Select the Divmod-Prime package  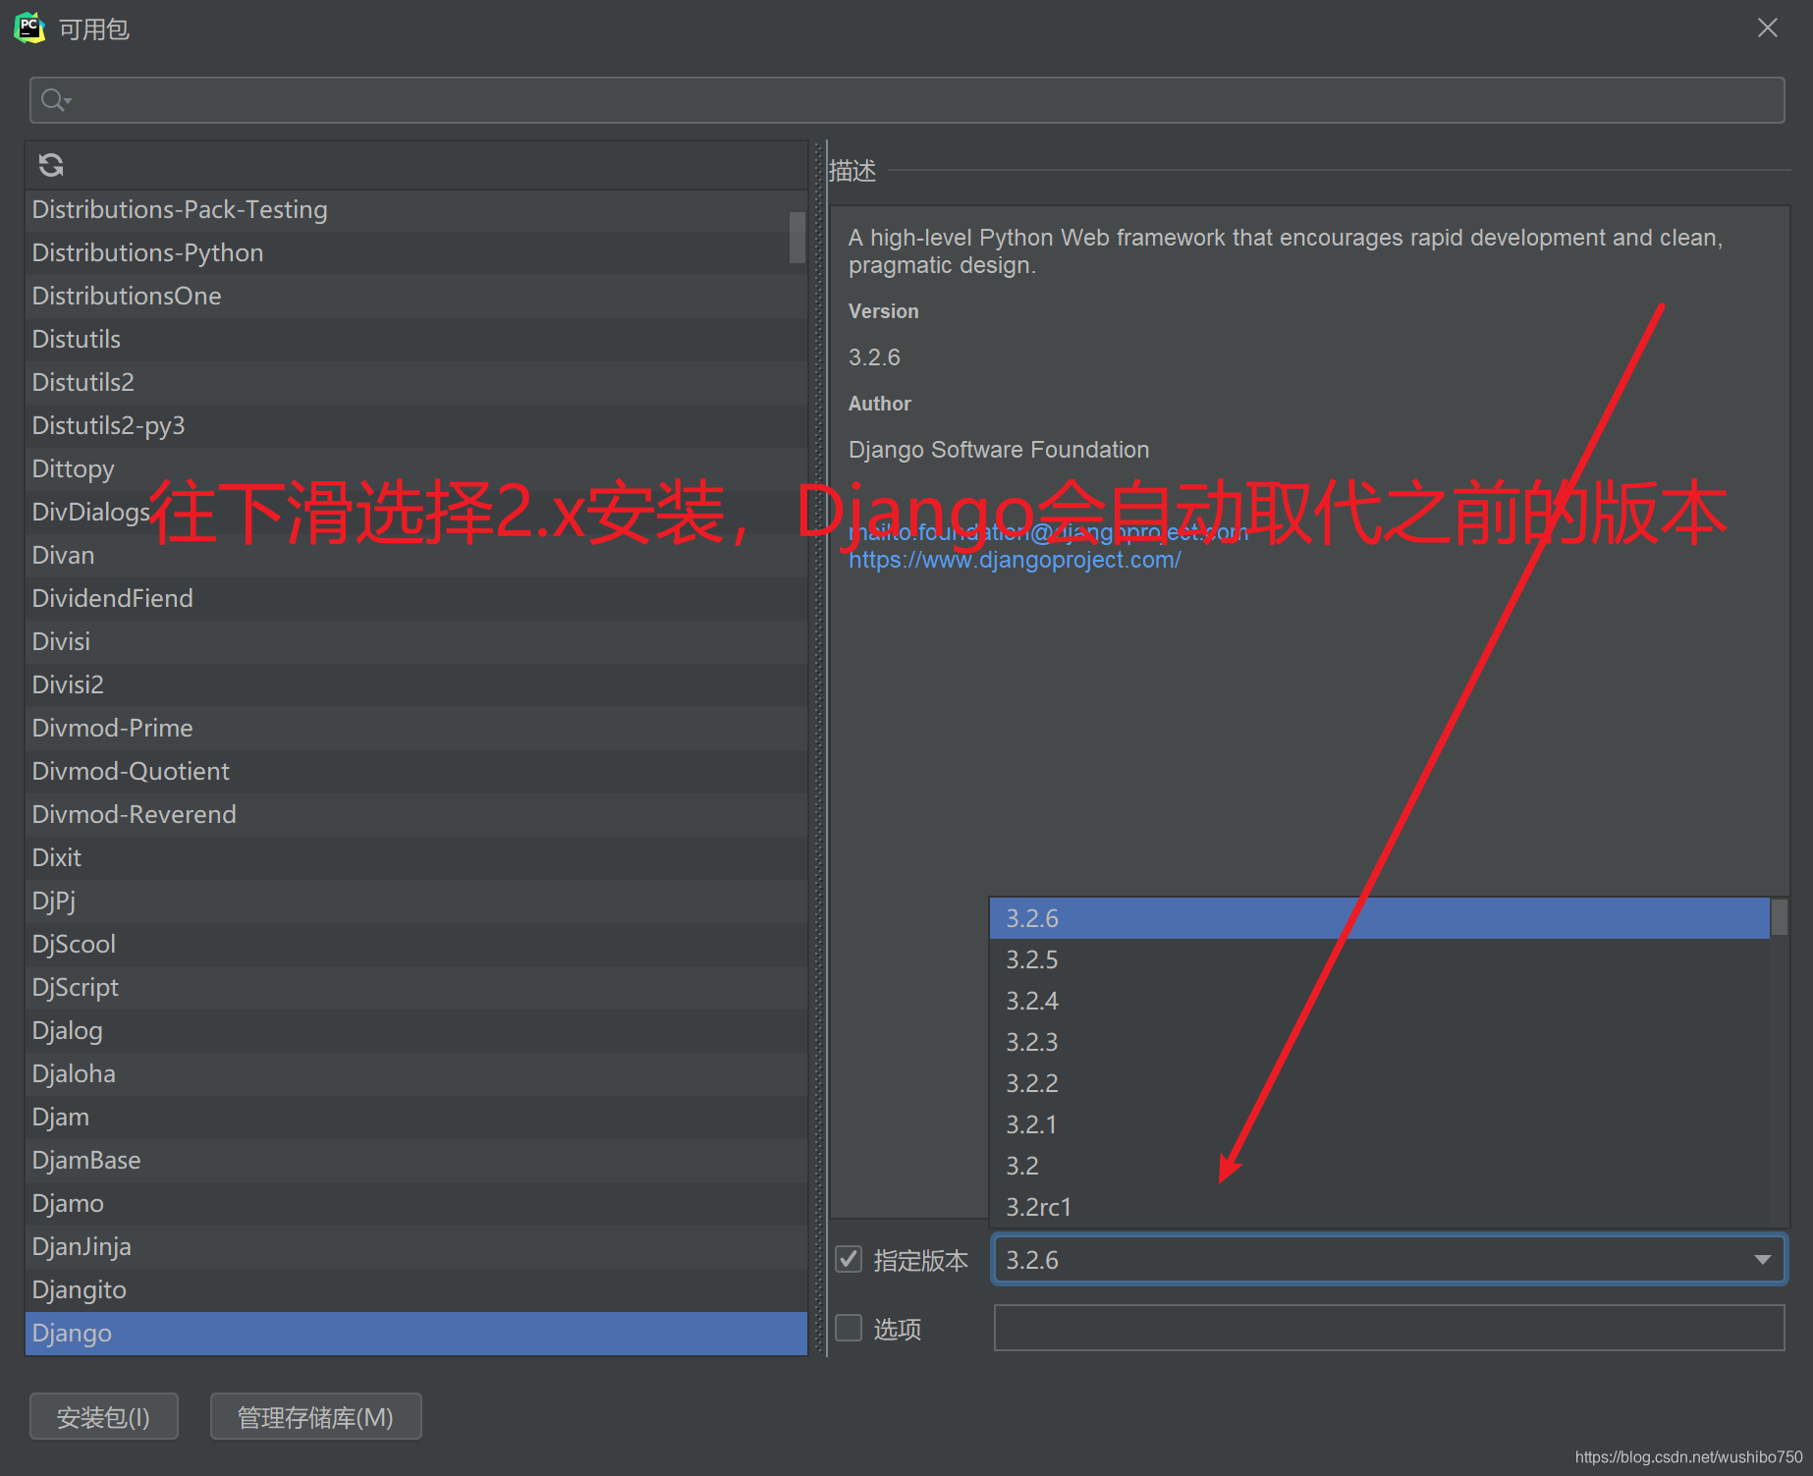(x=416, y=729)
